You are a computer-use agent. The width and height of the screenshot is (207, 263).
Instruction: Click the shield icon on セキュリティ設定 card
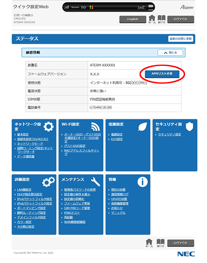pyautogui.click(x=190, y=126)
